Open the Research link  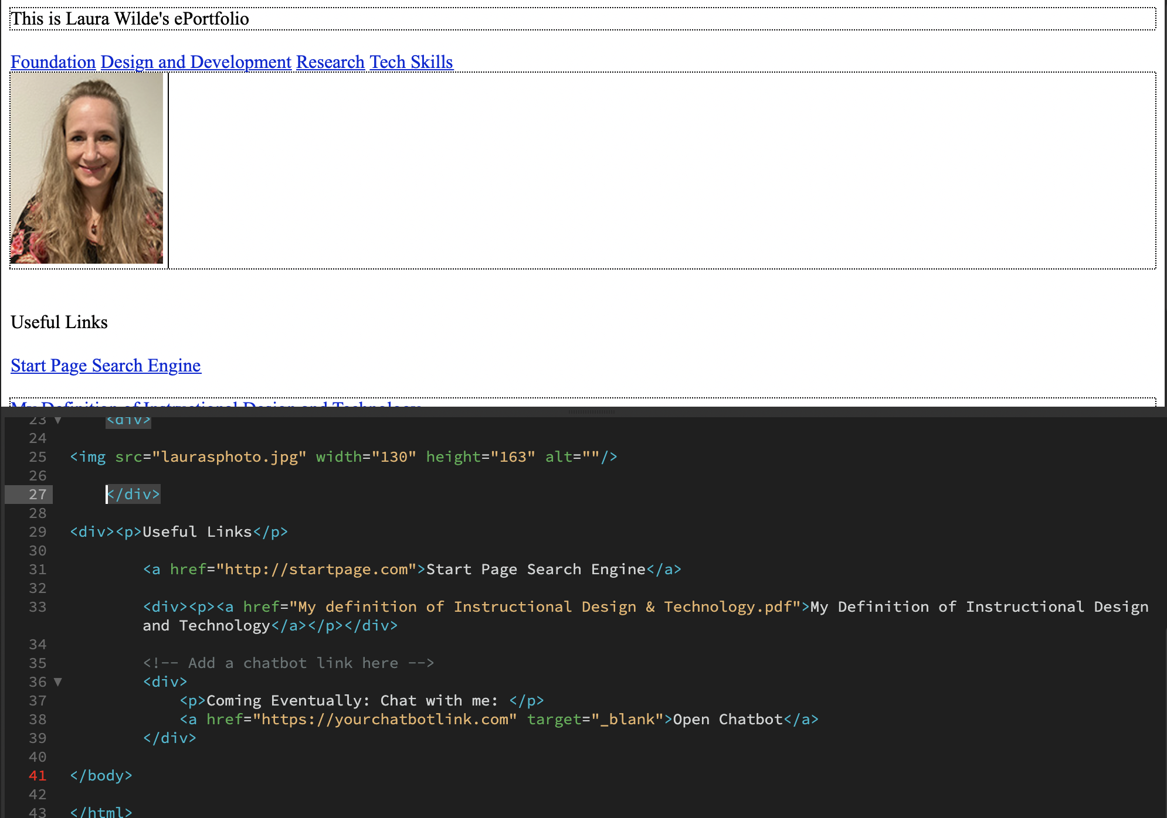click(330, 62)
